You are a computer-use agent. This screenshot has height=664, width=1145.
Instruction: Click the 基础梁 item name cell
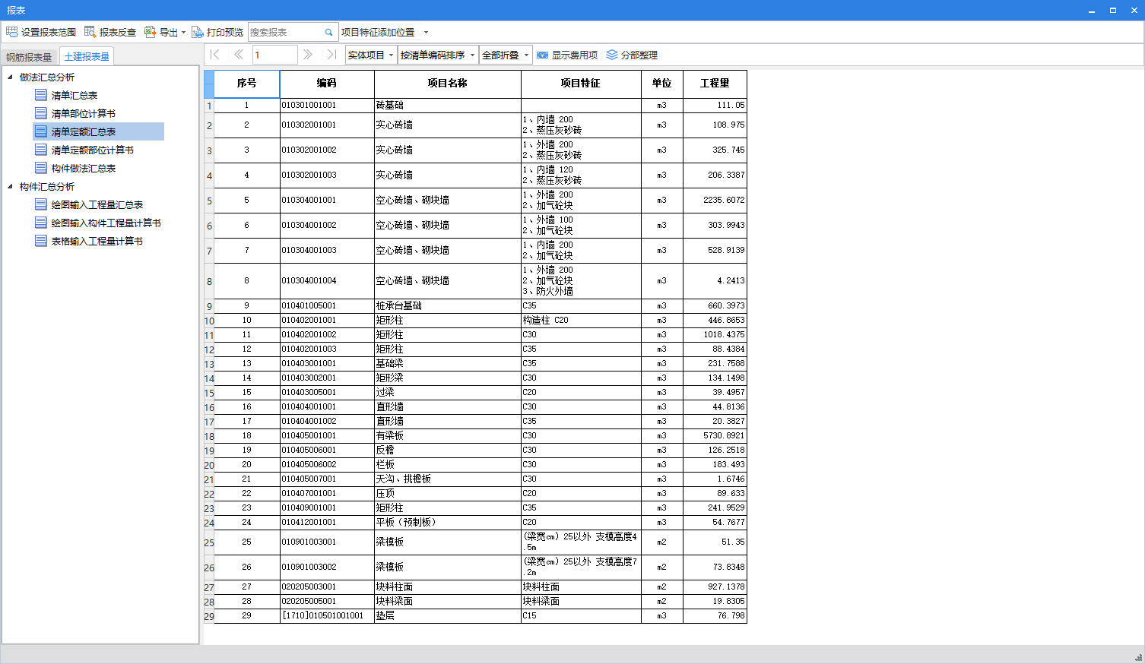[x=448, y=364]
